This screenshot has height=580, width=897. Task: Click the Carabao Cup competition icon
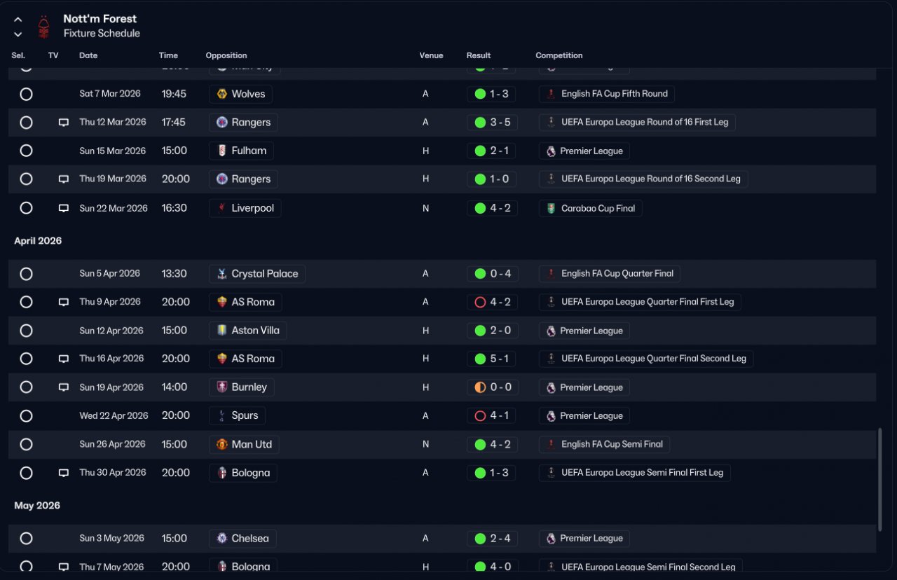pyautogui.click(x=551, y=208)
